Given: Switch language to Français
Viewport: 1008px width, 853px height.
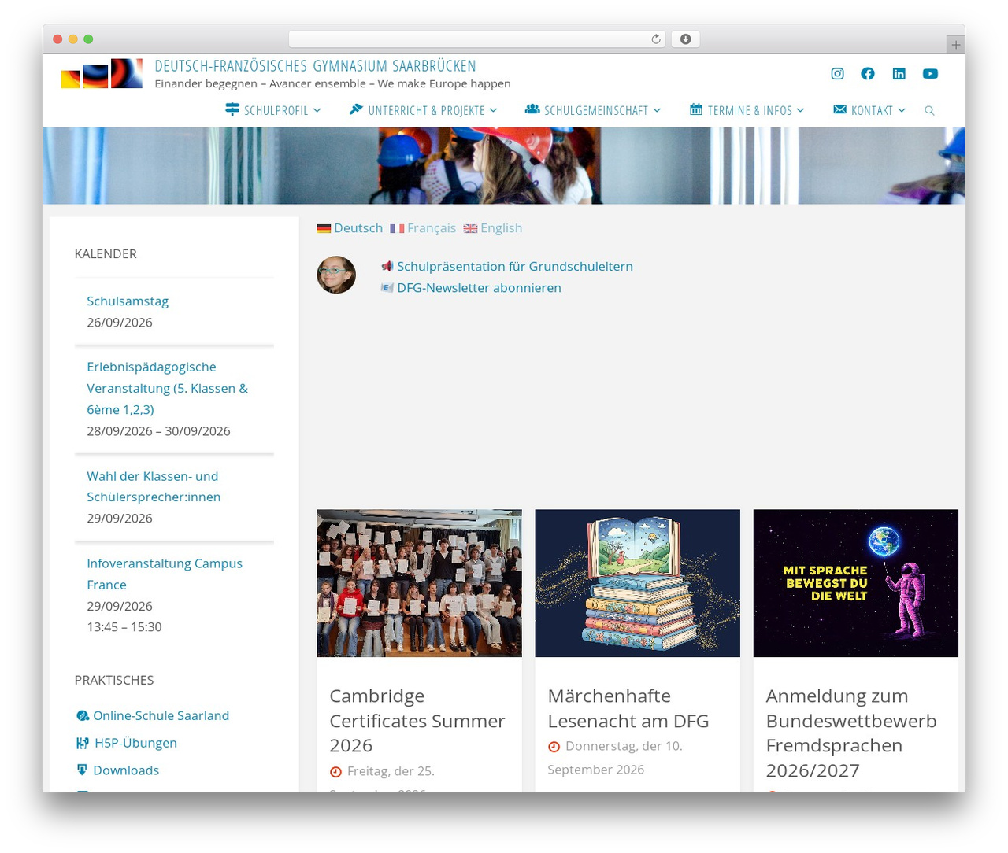Looking at the screenshot, I should (423, 228).
